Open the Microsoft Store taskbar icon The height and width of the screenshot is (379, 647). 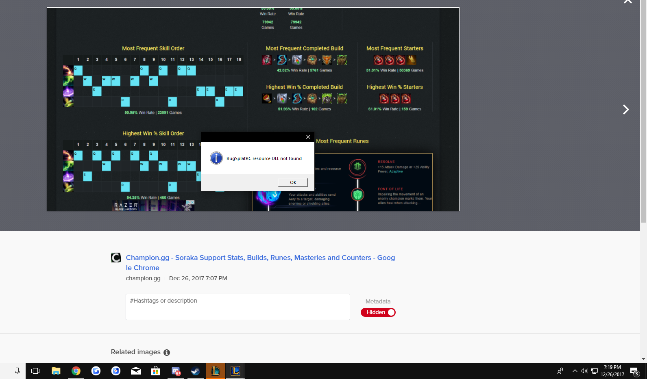pos(156,371)
